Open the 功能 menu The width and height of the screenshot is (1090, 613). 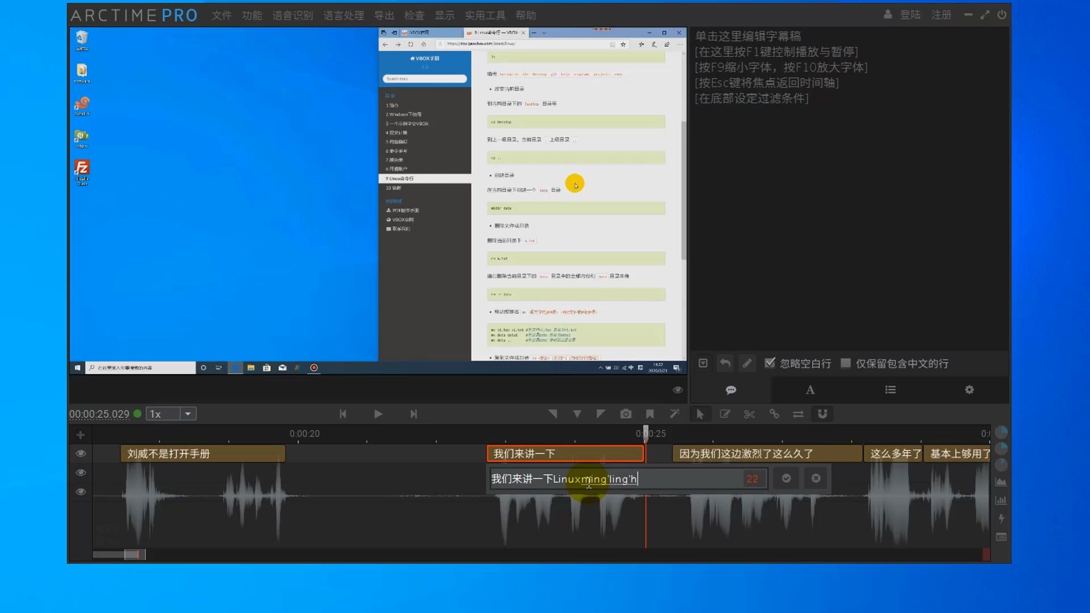[252, 15]
